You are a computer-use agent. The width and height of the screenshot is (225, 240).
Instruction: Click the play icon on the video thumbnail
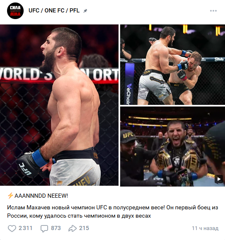(219, 179)
